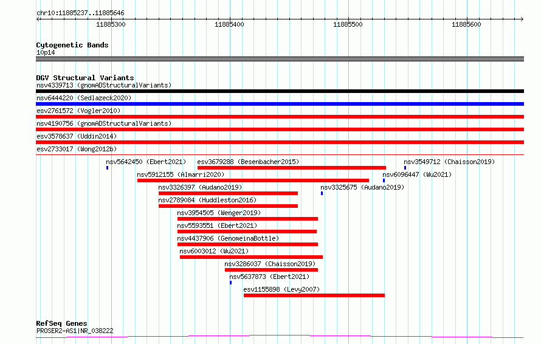Select the small blue nsv5642450 marker

108,168
